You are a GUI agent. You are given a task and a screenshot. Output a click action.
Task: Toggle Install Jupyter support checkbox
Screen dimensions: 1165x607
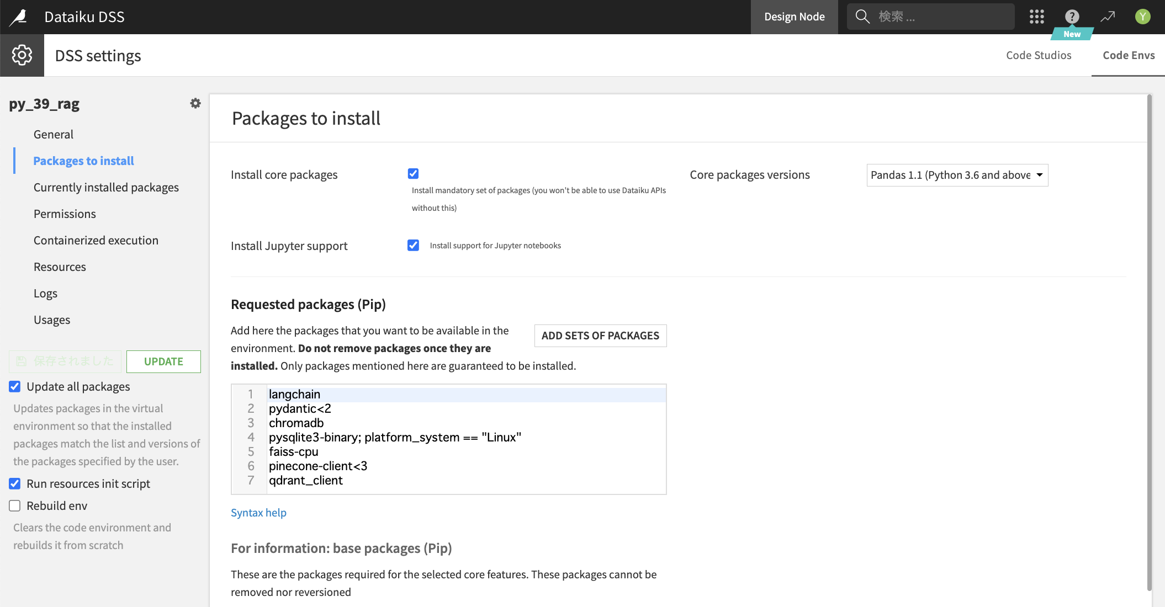click(413, 245)
